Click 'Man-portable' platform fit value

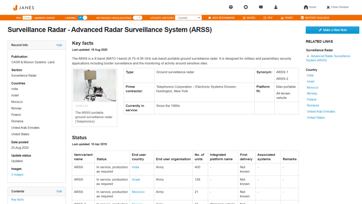pyautogui.click(x=286, y=87)
